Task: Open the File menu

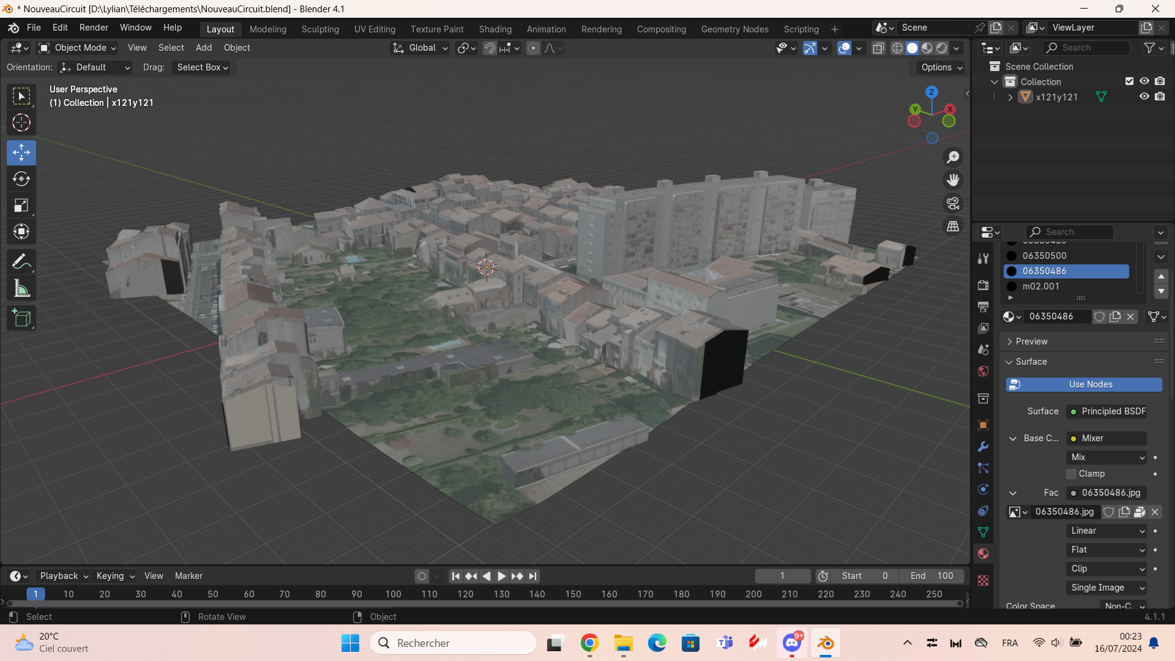Action: pyautogui.click(x=34, y=28)
